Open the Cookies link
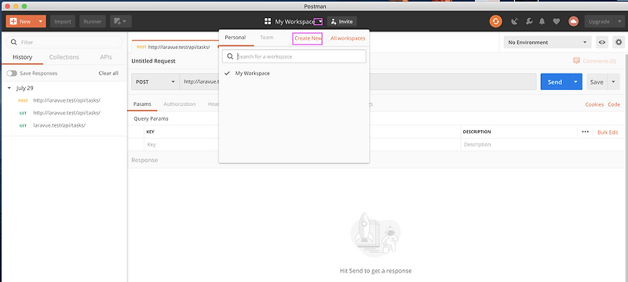The height and width of the screenshot is (282, 628). click(594, 104)
